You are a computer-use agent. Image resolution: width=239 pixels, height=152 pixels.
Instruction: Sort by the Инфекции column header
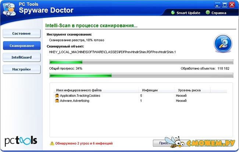point(156,90)
